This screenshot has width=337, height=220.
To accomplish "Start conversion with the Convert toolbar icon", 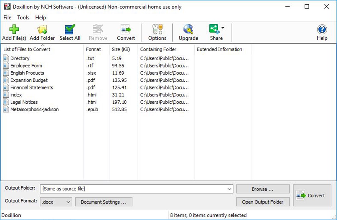I will click(x=125, y=32).
